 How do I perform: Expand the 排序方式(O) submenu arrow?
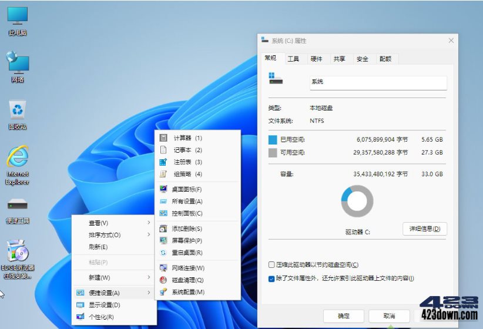(x=149, y=235)
